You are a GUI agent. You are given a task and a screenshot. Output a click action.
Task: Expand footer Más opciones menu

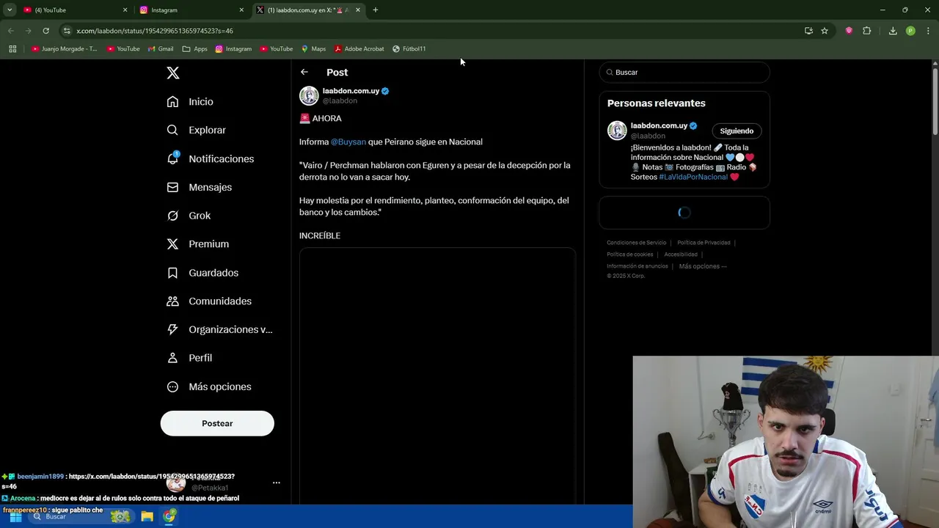pyautogui.click(x=703, y=266)
